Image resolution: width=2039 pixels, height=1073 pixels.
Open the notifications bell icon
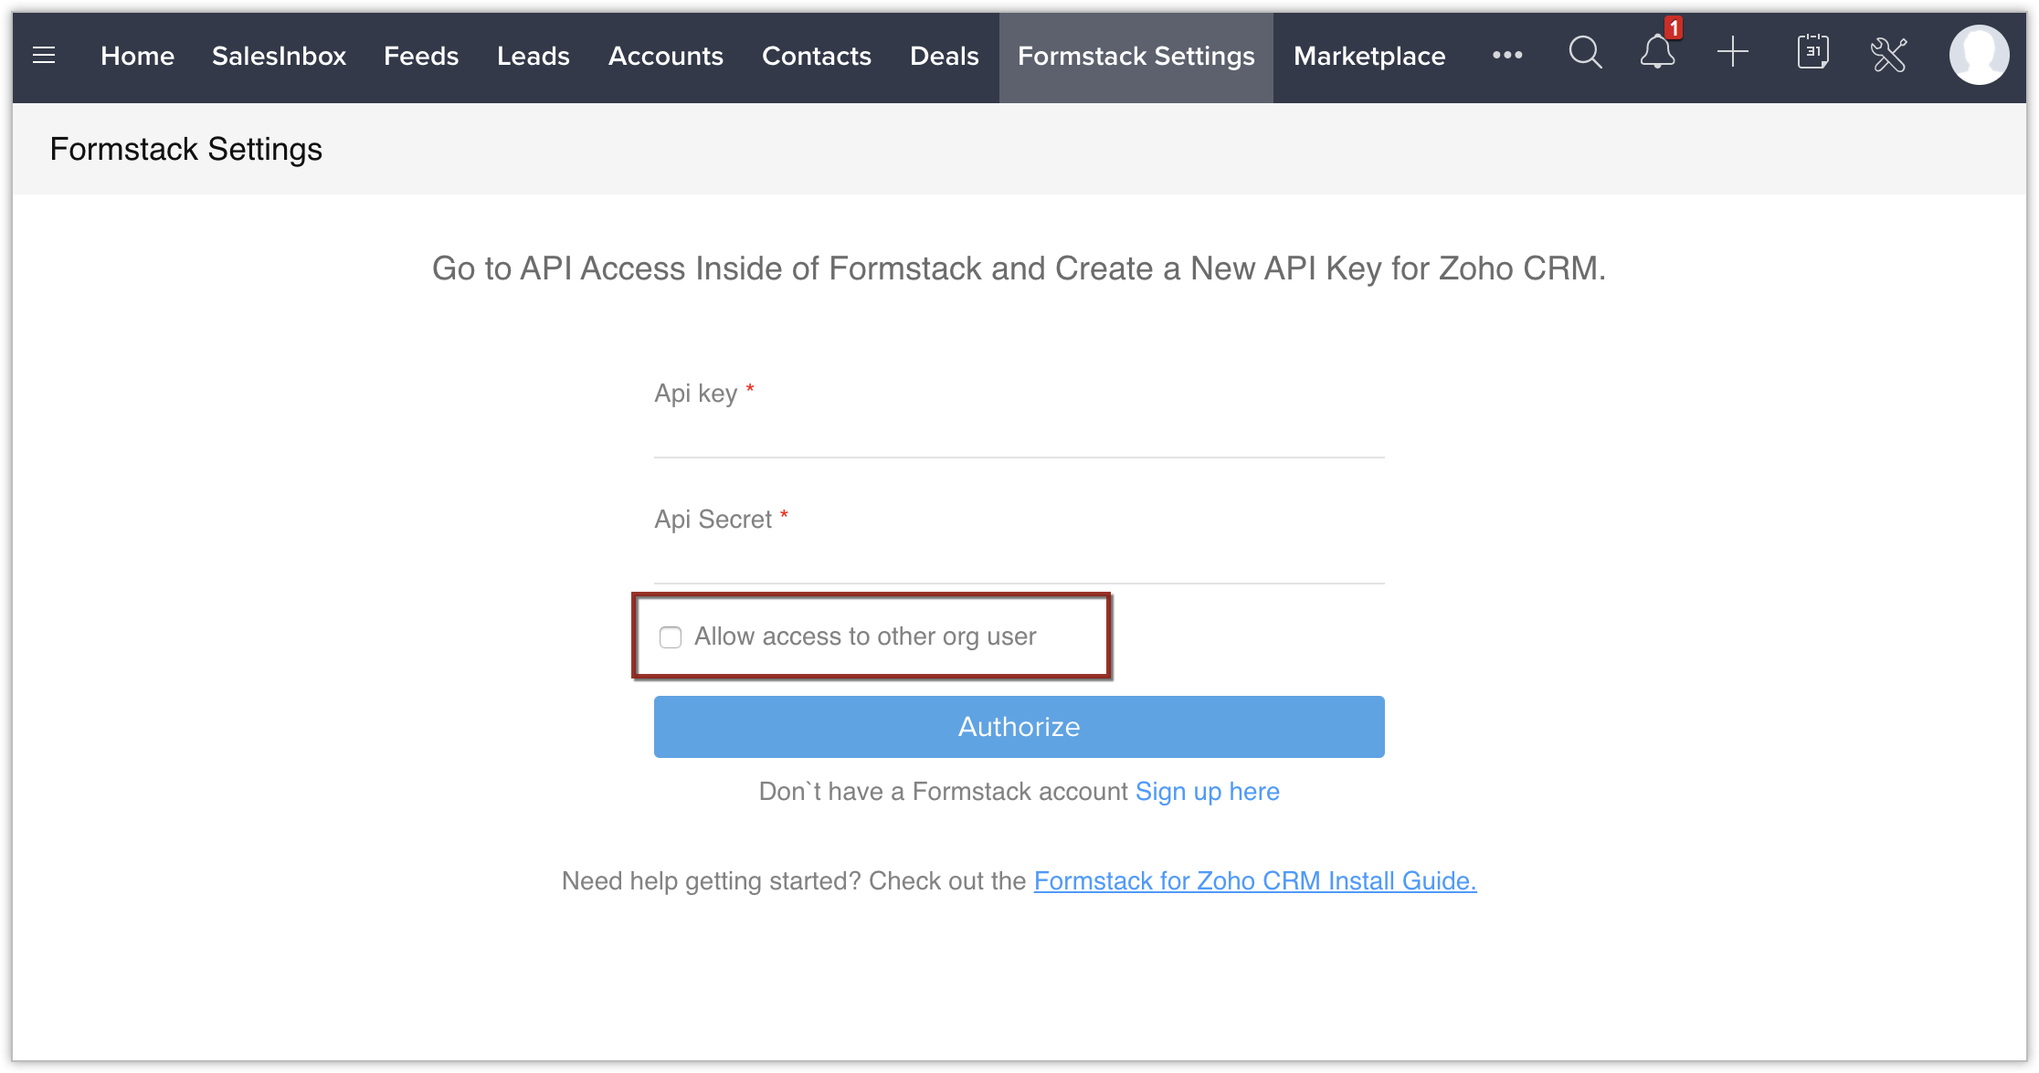tap(1658, 53)
